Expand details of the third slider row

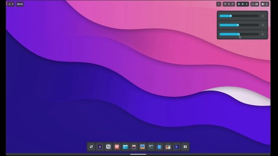[263, 34]
